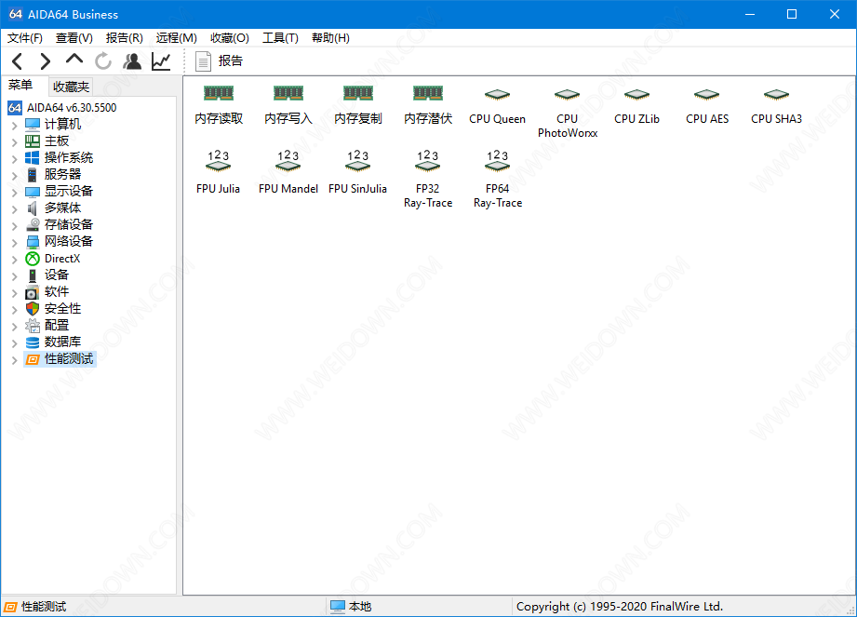Switch to the 菜单 tab
This screenshot has height=617, width=857.
click(20, 86)
